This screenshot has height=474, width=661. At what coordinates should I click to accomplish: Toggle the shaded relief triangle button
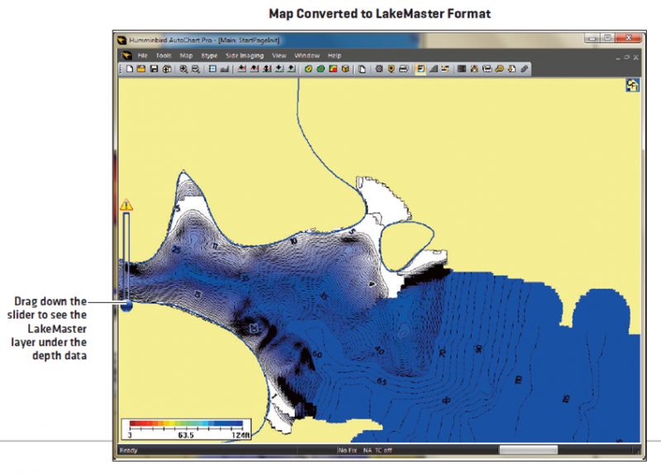(433, 69)
